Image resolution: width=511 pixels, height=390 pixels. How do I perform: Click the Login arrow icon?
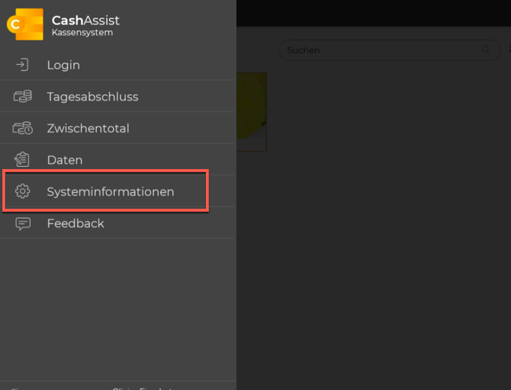click(22, 65)
